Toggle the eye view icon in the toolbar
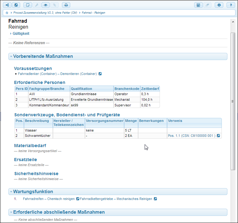The height and width of the screenshot is (223, 238). click(45, 5)
